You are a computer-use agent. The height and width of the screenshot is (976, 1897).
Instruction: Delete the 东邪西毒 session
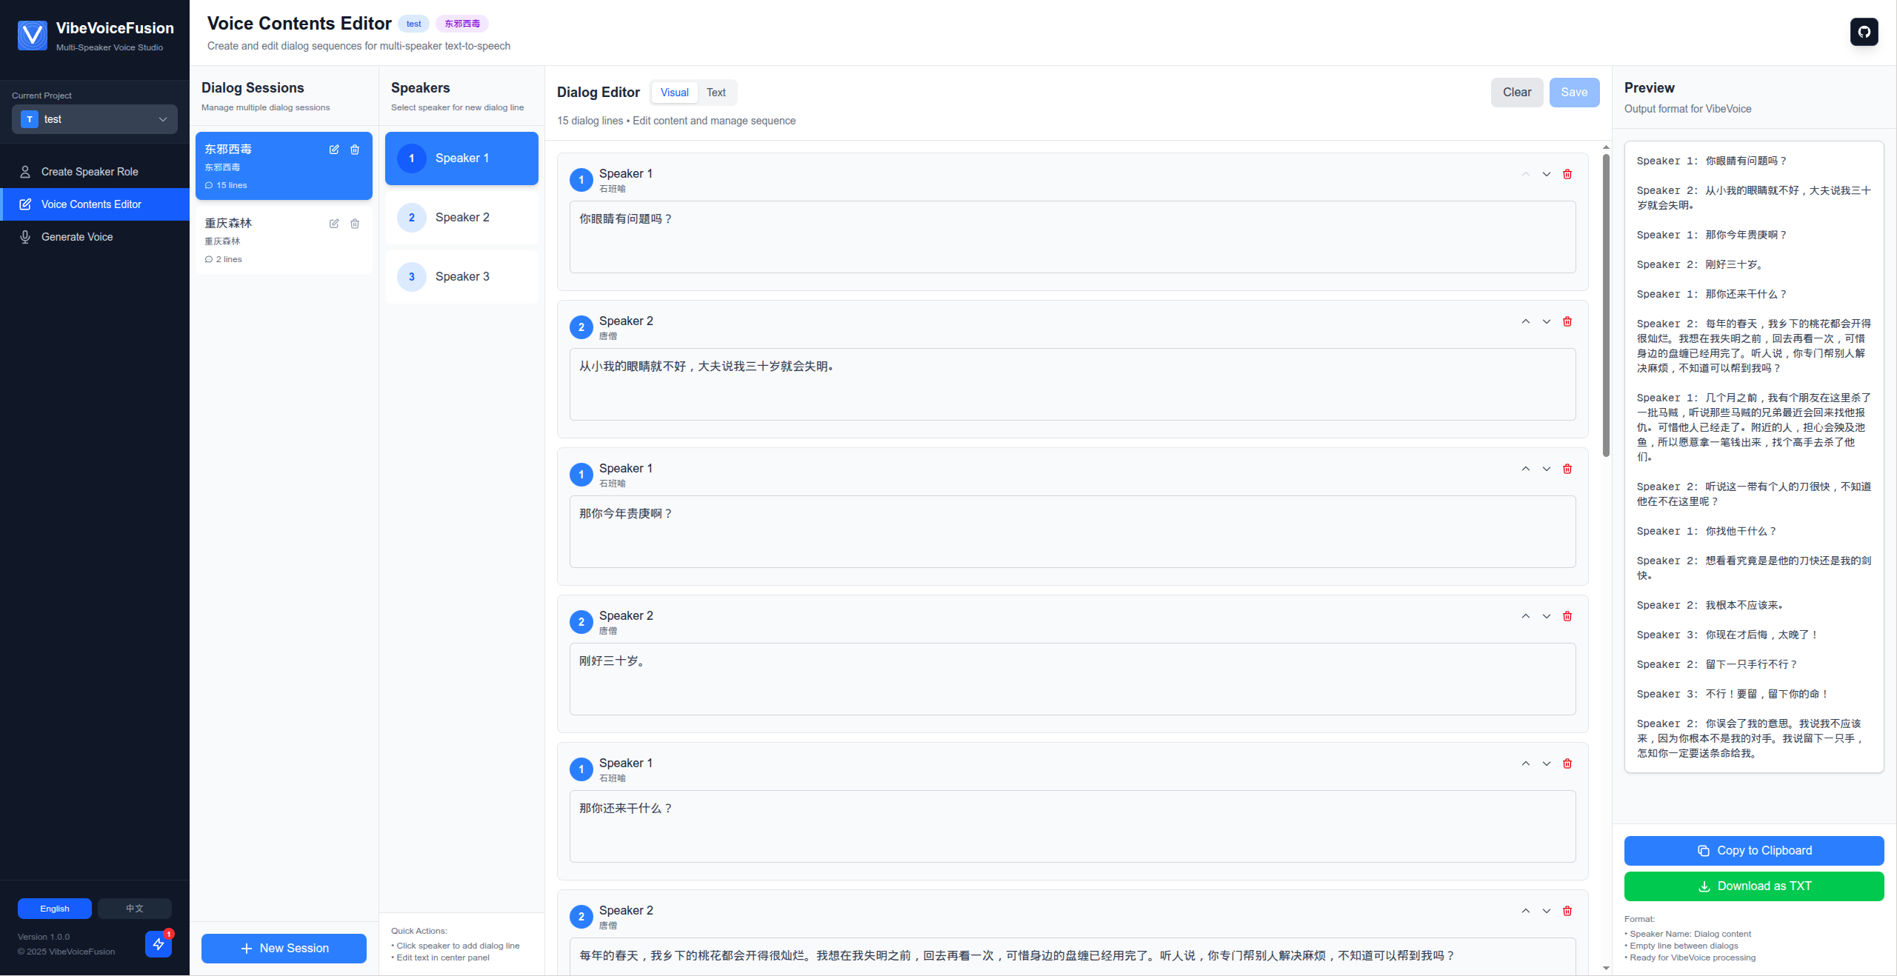(355, 150)
